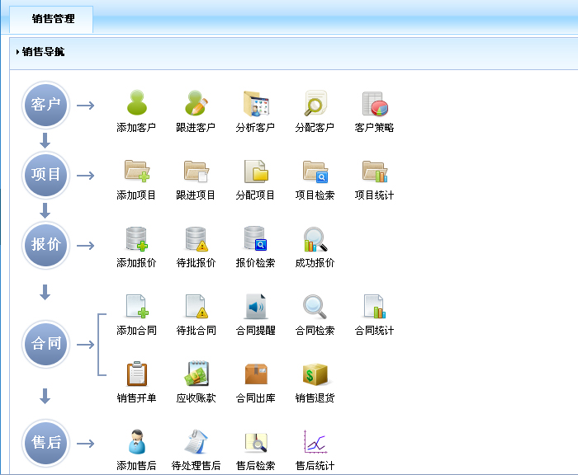Screen dimensions: 578x475
Task: Click the 添加客户 green user icon
Action: pos(136,103)
